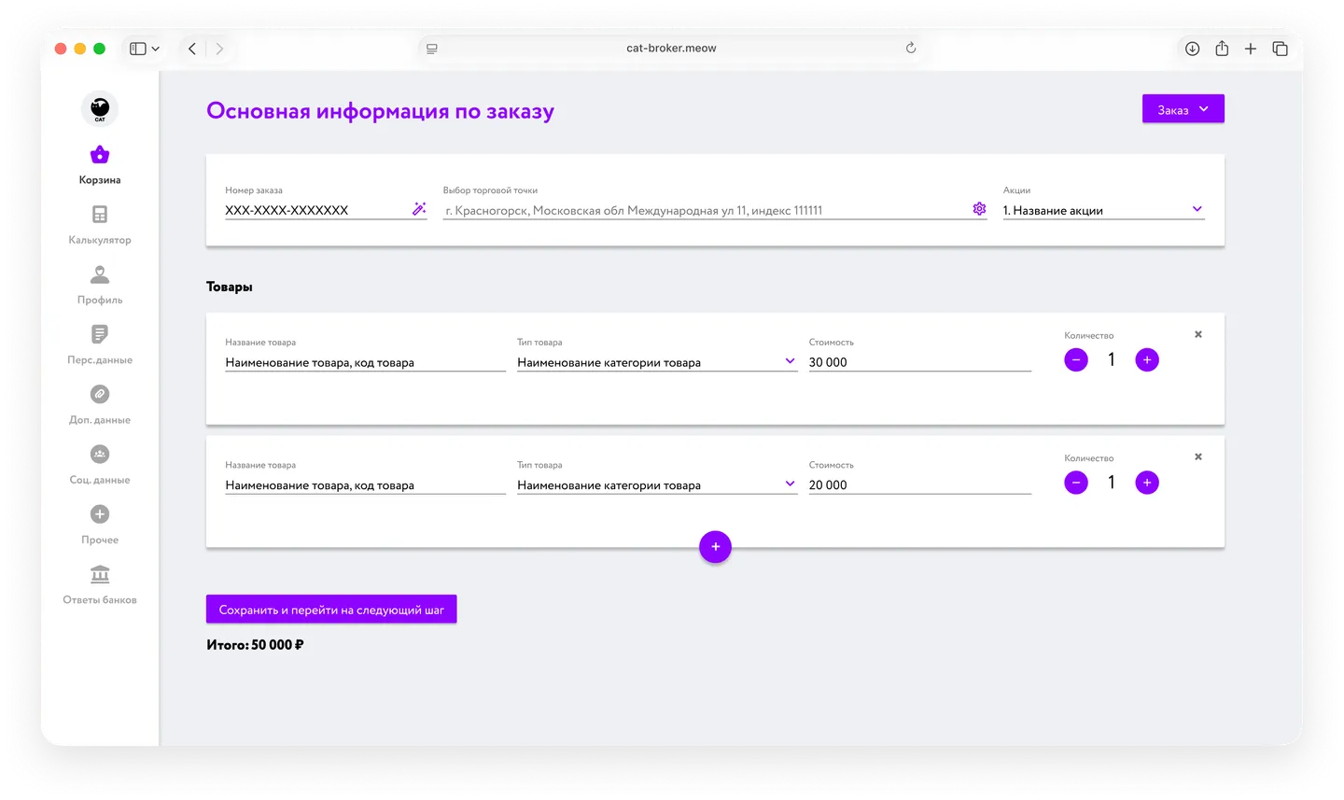This screenshot has width=1344, height=800.
Task: Remove the first product row
Action: click(x=1198, y=334)
